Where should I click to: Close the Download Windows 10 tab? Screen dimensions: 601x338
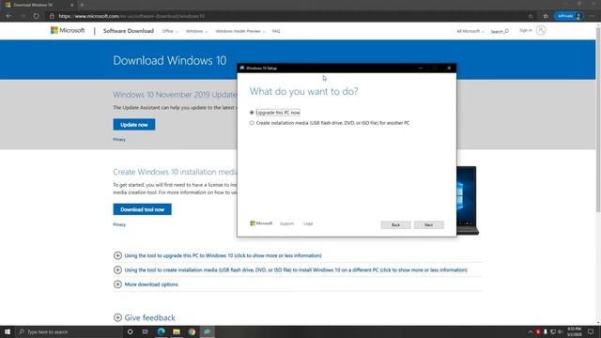pos(71,5)
